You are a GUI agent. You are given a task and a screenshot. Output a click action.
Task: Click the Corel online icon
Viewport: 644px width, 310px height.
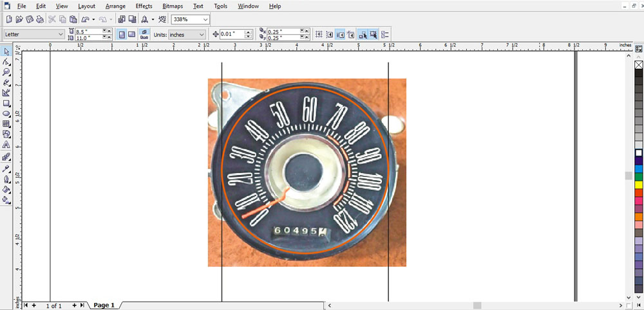click(163, 19)
